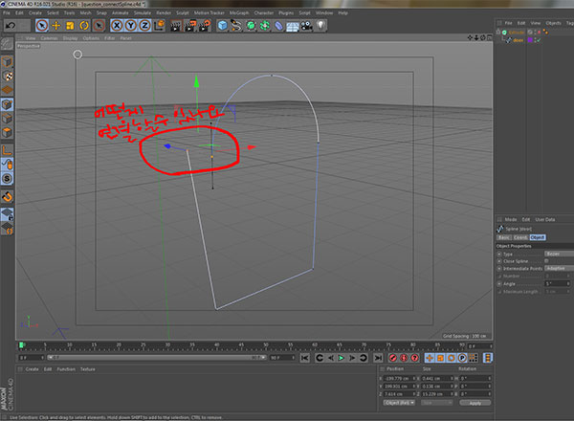Add a Cube primitive object

[222, 26]
